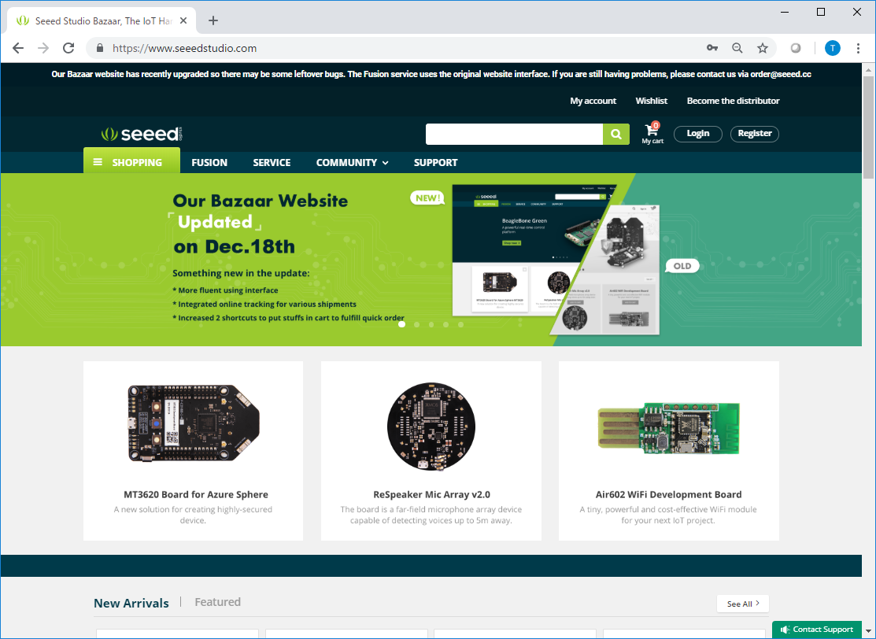Click the page vertical scrollbar thumb
The width and height of the screenshot is (876, 639).
pyautogui.click(x=868, y=127)
